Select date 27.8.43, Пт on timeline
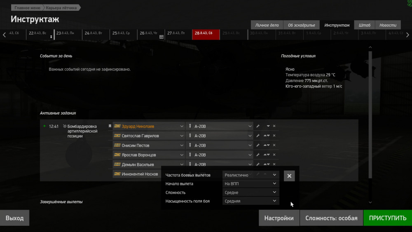This screenshot has width=412, height=232. 178,35
